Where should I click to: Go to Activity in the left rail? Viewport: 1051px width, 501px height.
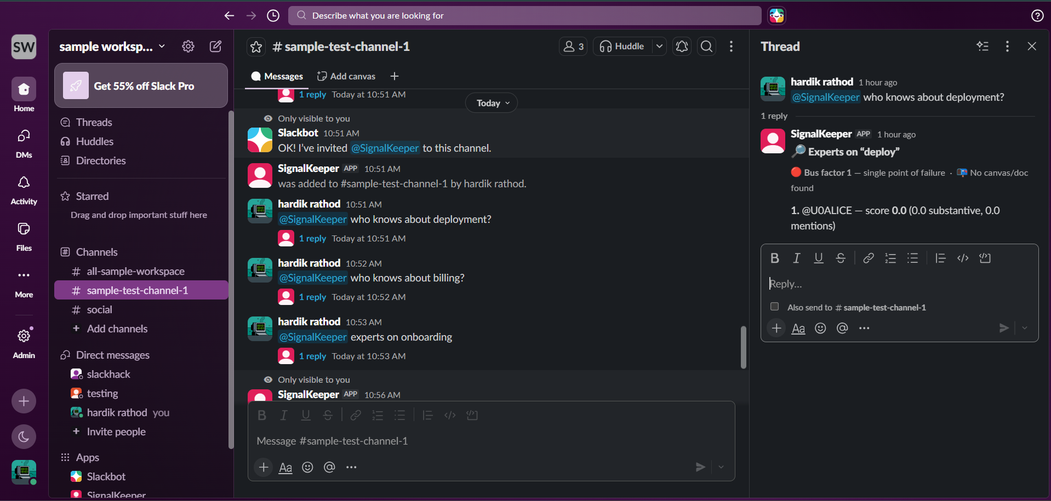(24, 190)
